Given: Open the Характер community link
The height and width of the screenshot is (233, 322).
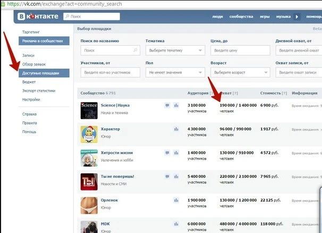Looking at the screenshot, I should click(x=111, y=129).
